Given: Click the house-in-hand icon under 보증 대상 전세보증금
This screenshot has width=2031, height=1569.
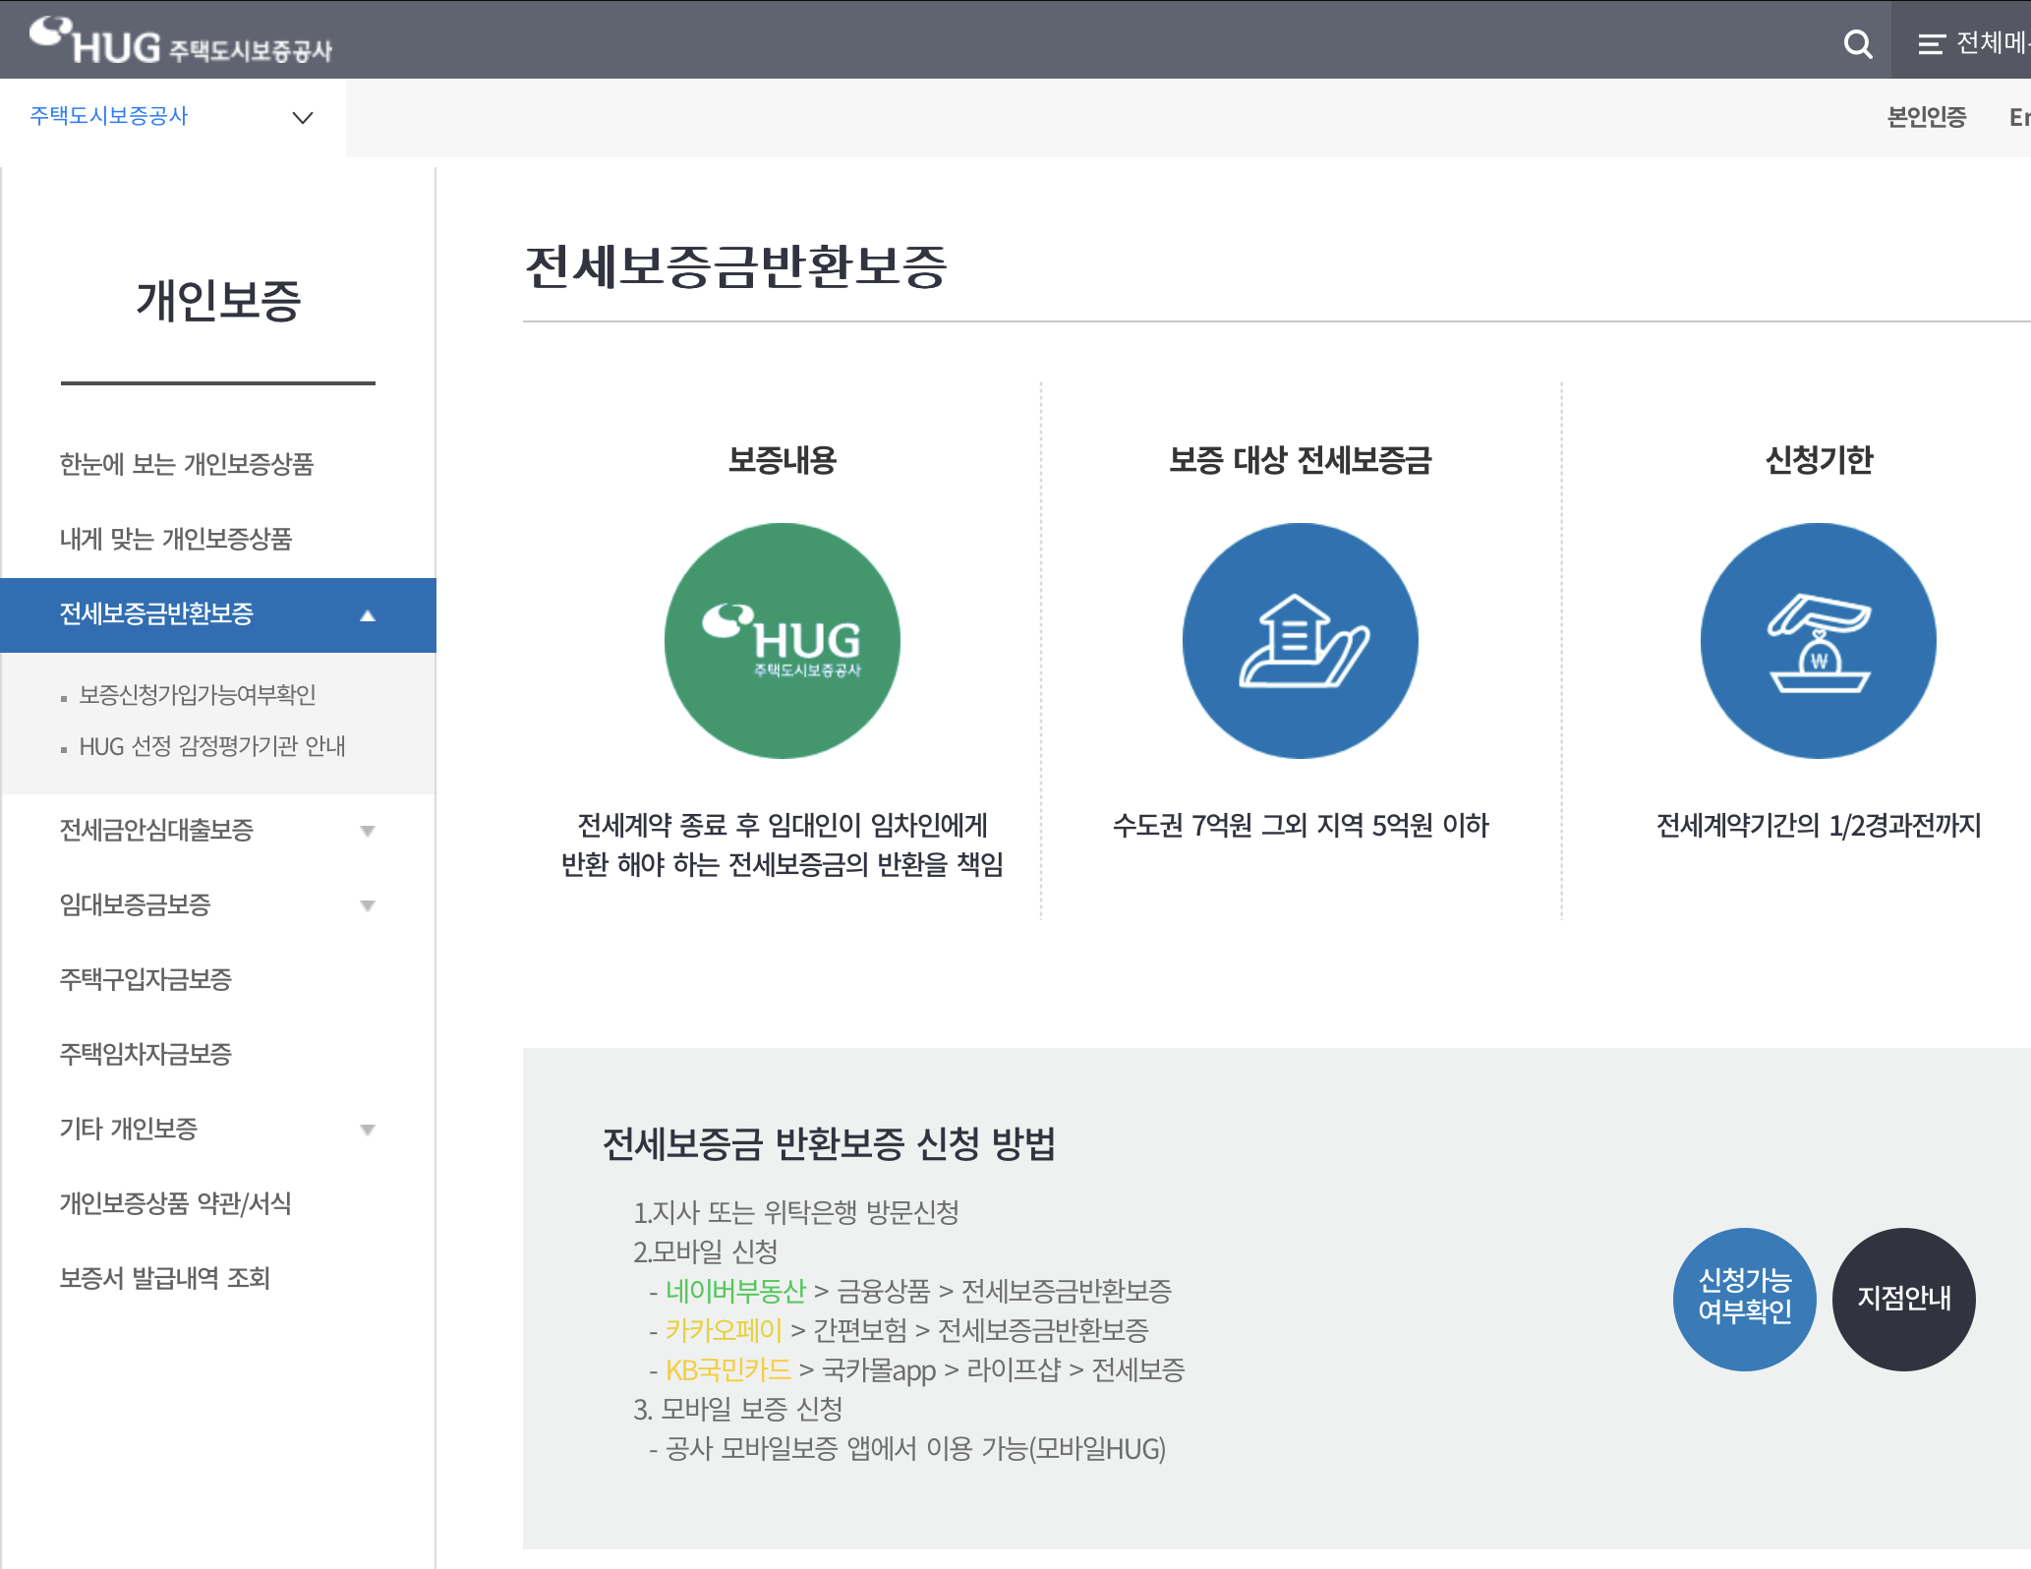Looking at the screenshot, I should tap(1301, 641).
